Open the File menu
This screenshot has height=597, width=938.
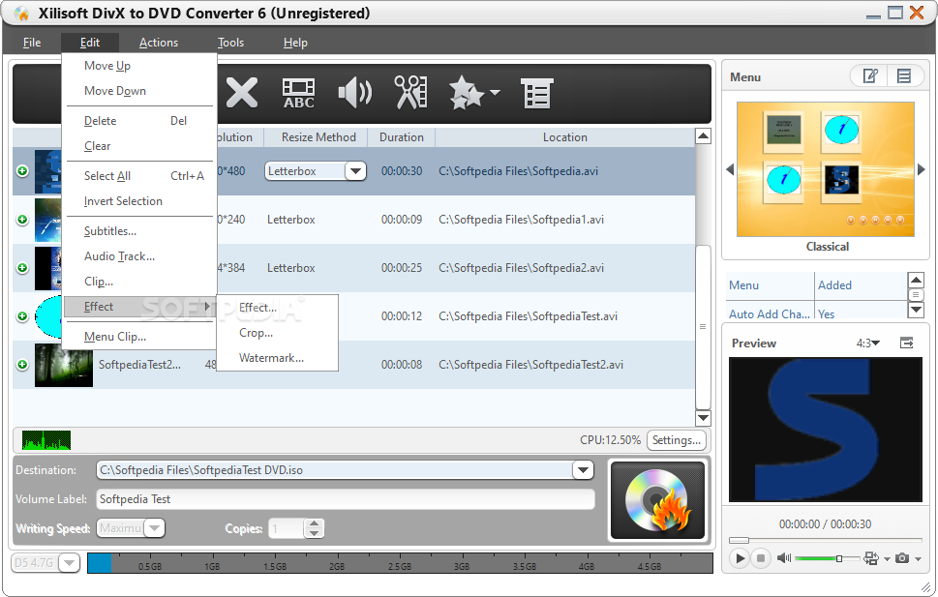[32, 43]
